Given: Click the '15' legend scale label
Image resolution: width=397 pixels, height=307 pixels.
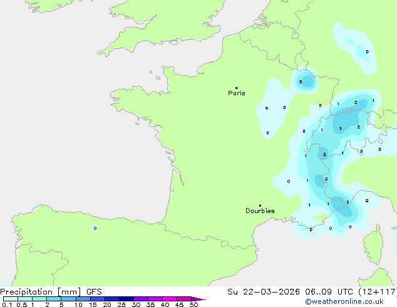Looking at the screenshot, I should coord(93,304).
